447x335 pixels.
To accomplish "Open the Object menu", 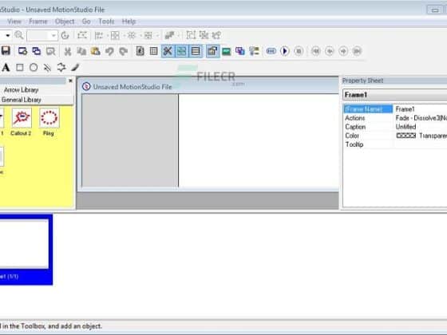I will pyautogui.click(x=65, y=22).
